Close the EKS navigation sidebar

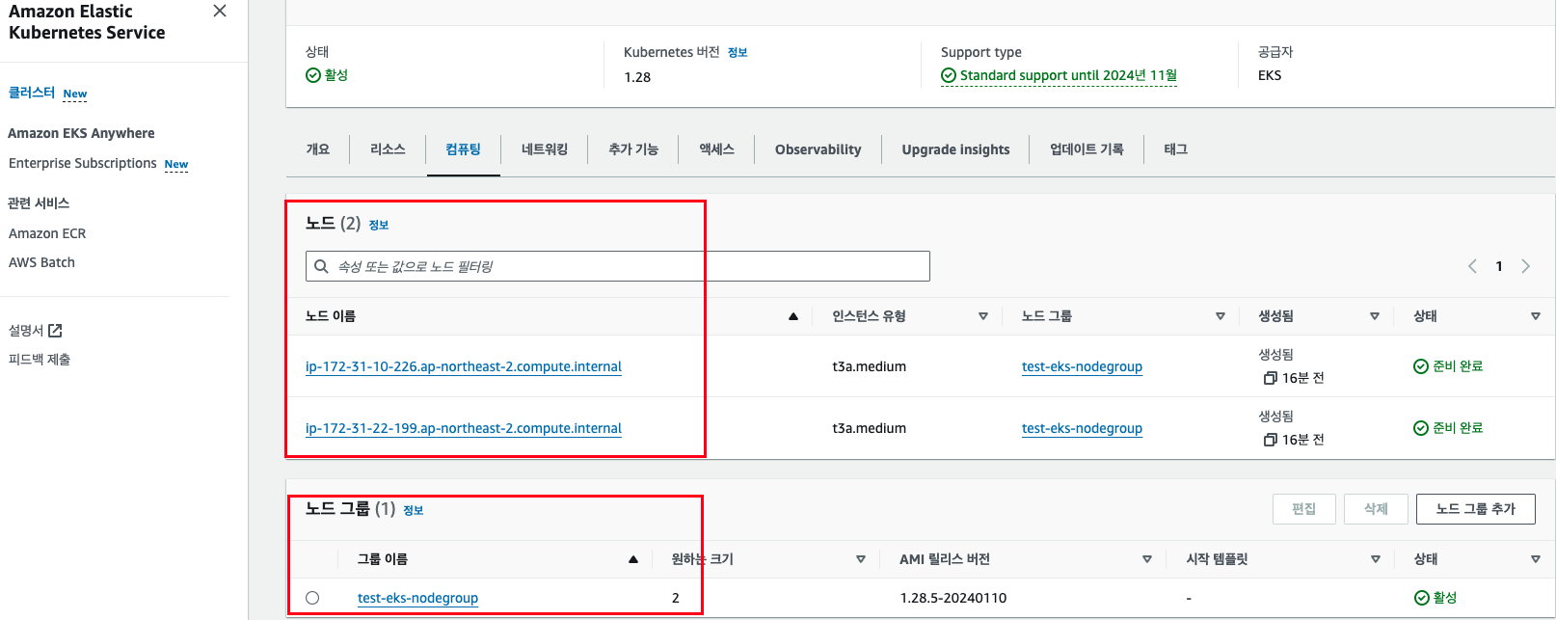[220, 11]
